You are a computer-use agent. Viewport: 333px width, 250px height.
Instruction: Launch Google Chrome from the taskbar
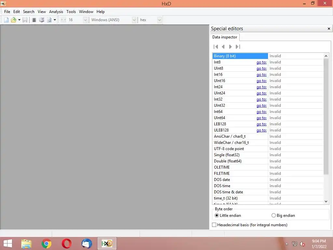(46, 243)
